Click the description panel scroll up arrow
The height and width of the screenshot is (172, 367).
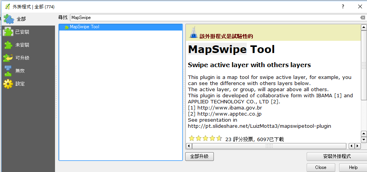tap(364, 27)
